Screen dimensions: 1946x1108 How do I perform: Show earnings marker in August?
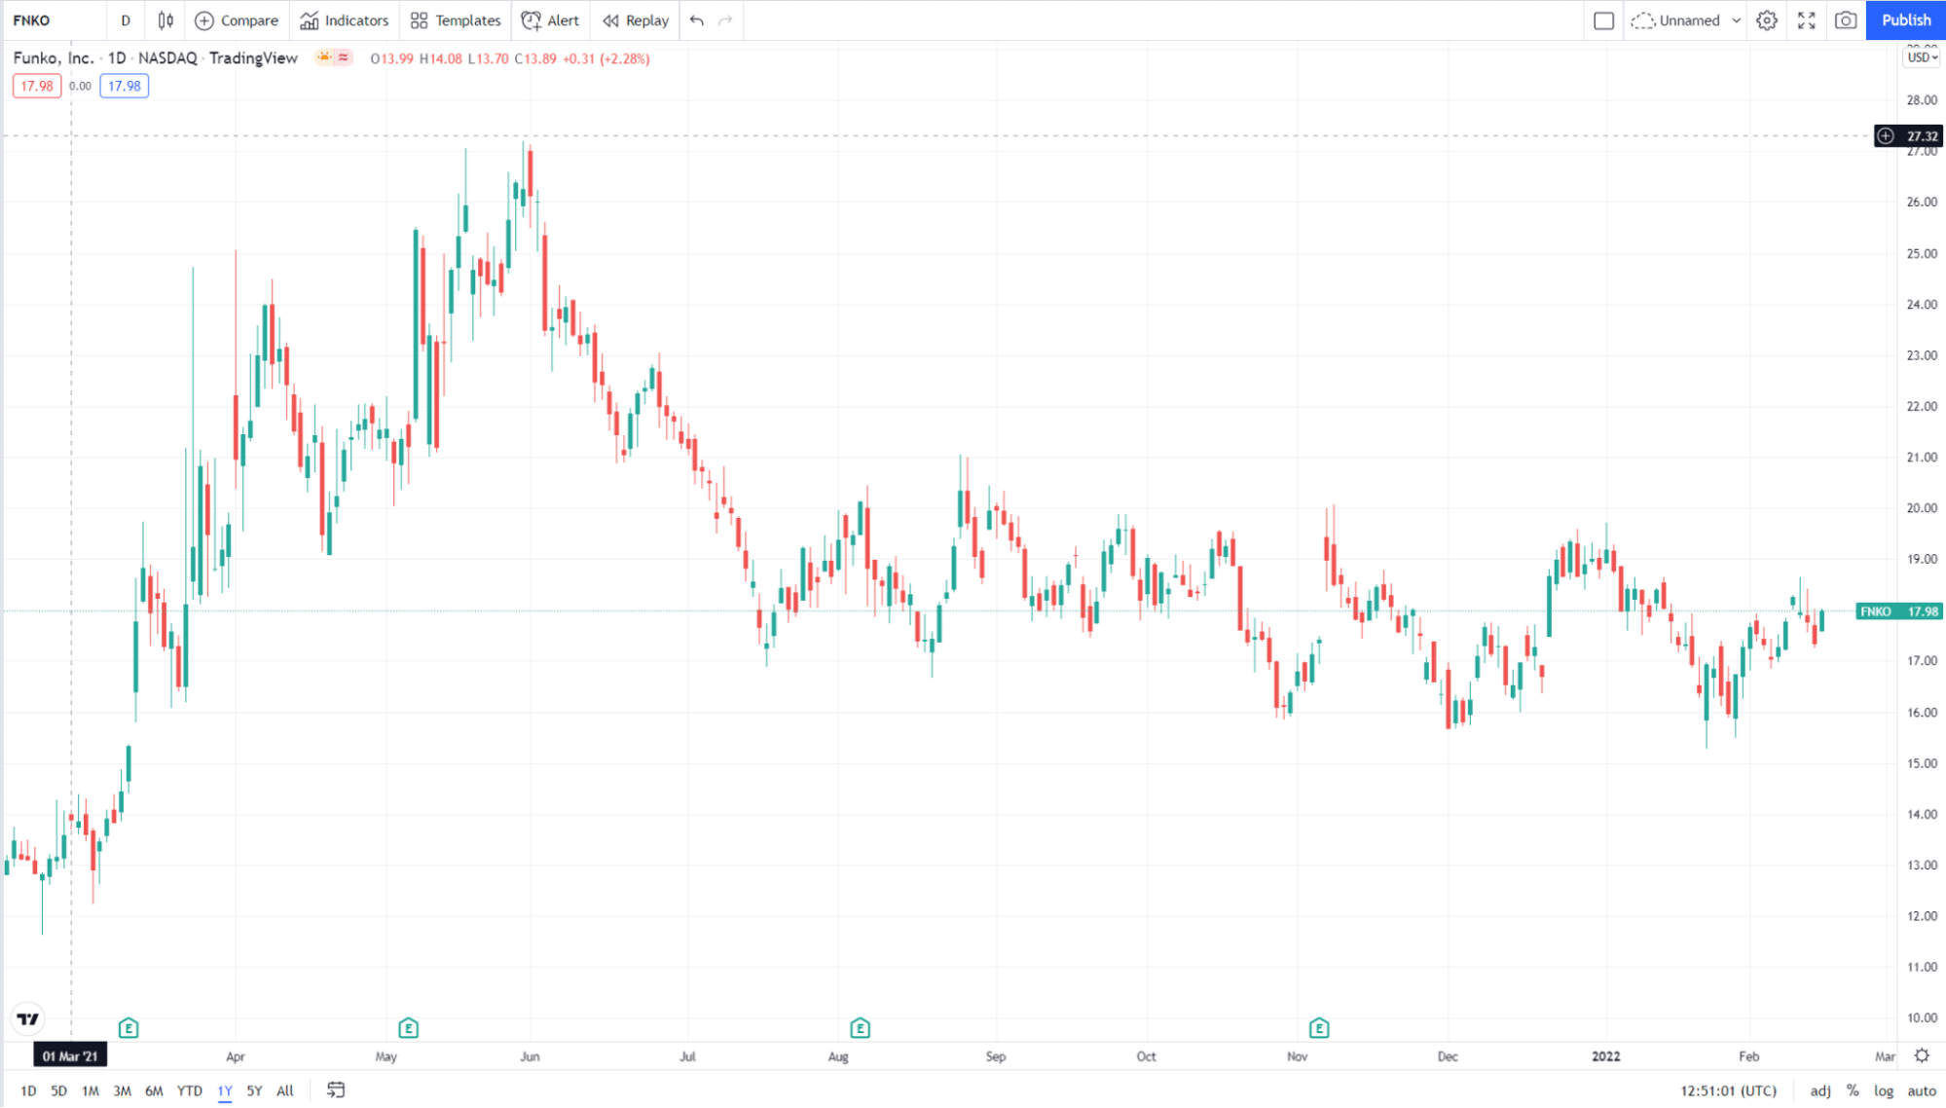point(860,1028)
